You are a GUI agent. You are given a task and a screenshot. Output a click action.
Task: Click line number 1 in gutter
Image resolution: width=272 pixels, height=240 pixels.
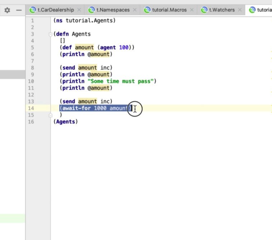pyautogui.click(x=32, y=21)
